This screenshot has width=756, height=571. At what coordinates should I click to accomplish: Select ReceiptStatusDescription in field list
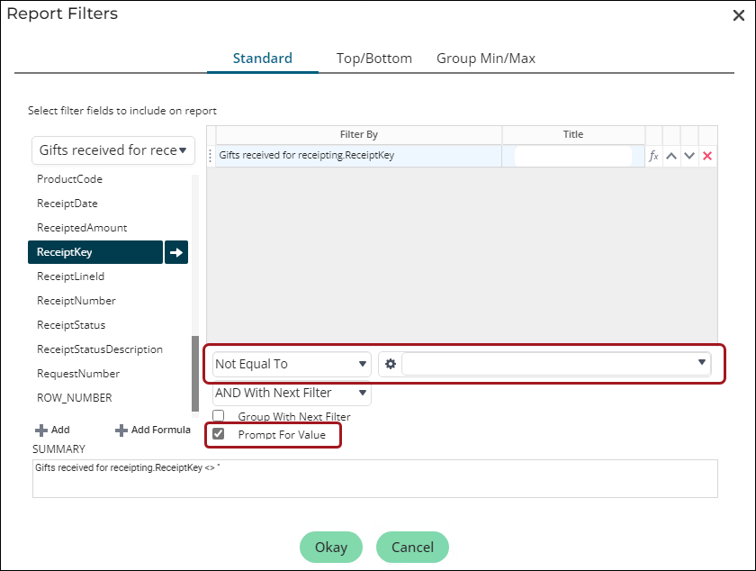point(100,349)
